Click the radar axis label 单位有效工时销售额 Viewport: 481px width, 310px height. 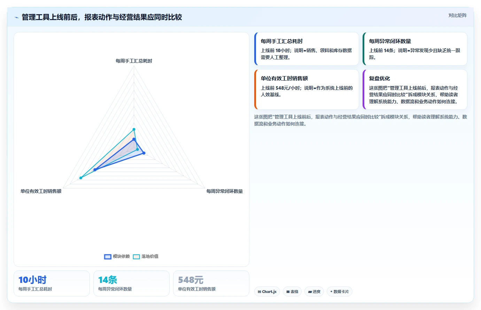(x=41, y=191)
